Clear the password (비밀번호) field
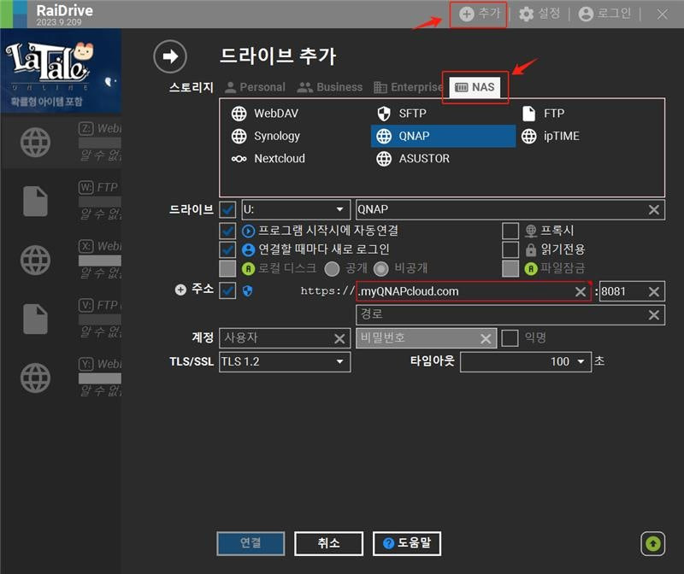Image resolution: width=684 pixels, height=574 pixels. point(486,338)
